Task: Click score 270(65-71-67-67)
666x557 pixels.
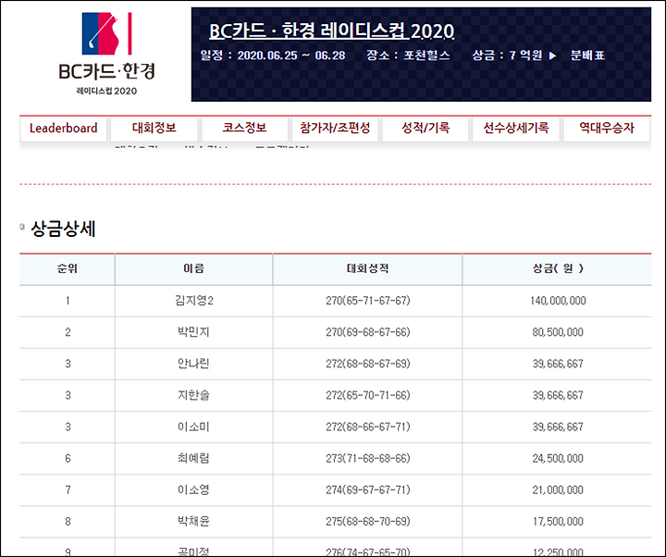Action: (368, 301)
